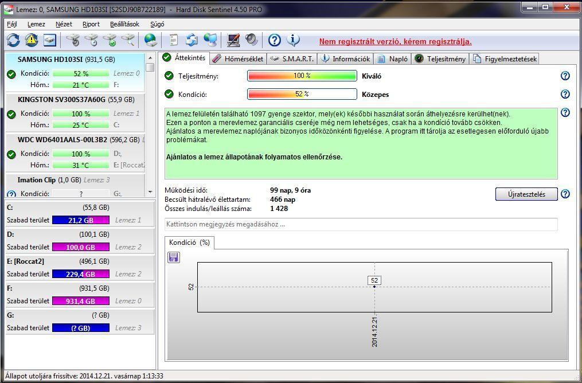Click the disk with magnifying glass icon
The height and width of the screenshot is (383, 582).
[128, 40]
